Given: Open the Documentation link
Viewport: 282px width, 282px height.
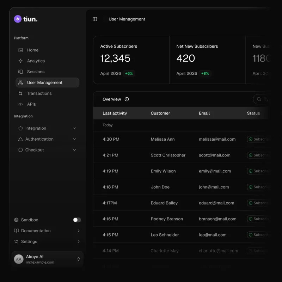Looking at the screenshot, I should pyautogui.click(x=47, y=231).
